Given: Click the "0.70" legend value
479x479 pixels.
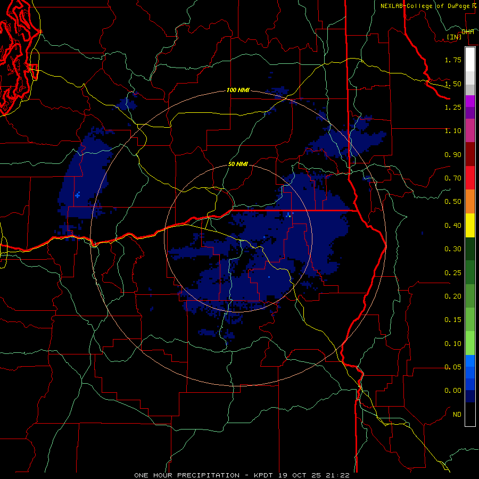Looking at the screenshot, I should [453, 178].
